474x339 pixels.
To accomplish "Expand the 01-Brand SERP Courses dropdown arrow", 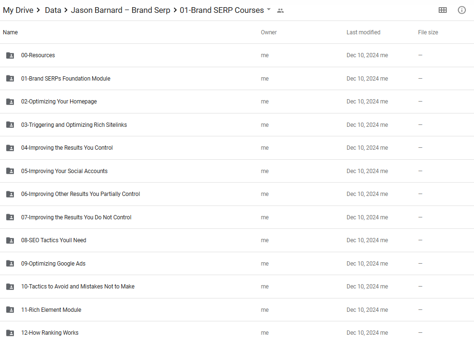I will (x=269, y=10).
